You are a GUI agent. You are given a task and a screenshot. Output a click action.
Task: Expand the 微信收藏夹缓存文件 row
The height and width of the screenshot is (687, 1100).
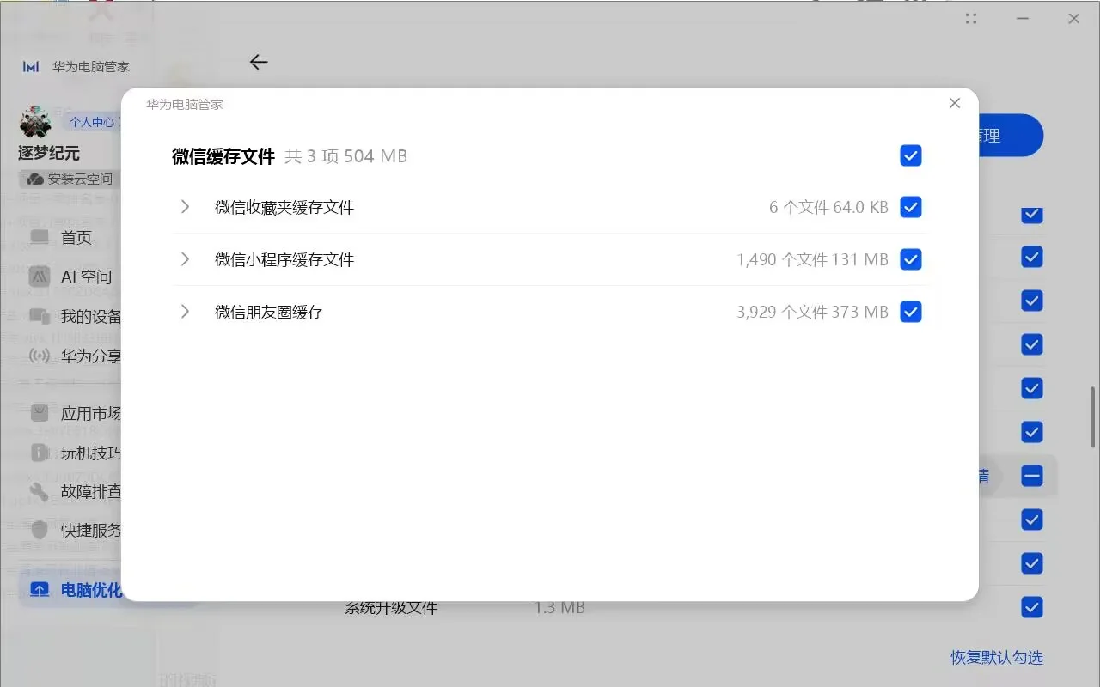185,207
